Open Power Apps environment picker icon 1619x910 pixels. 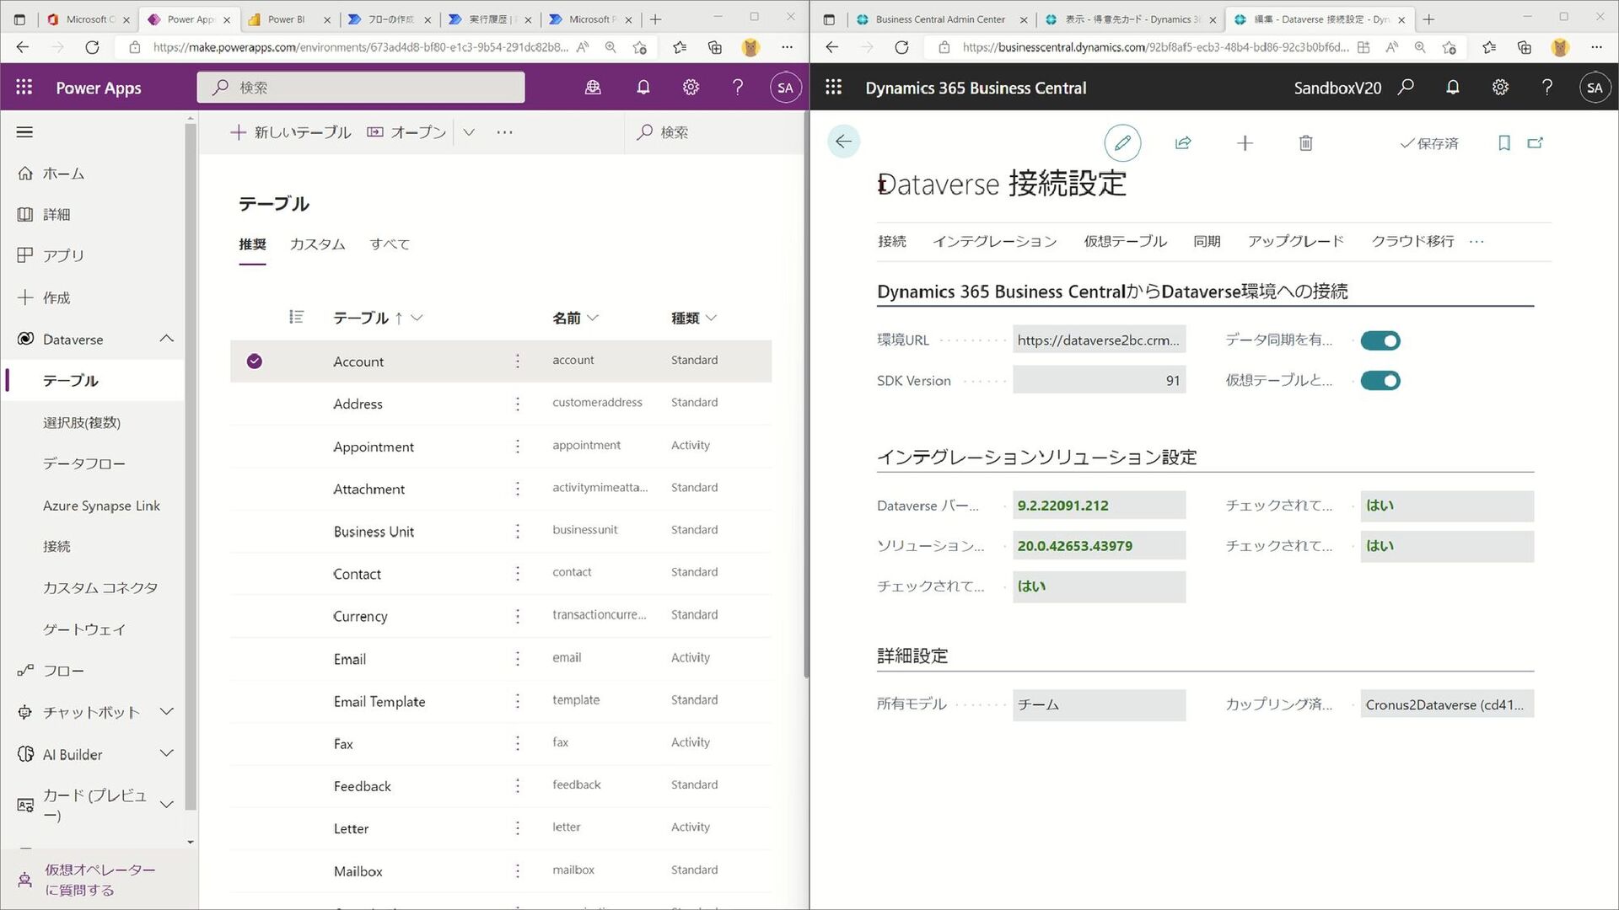[593, 88]
